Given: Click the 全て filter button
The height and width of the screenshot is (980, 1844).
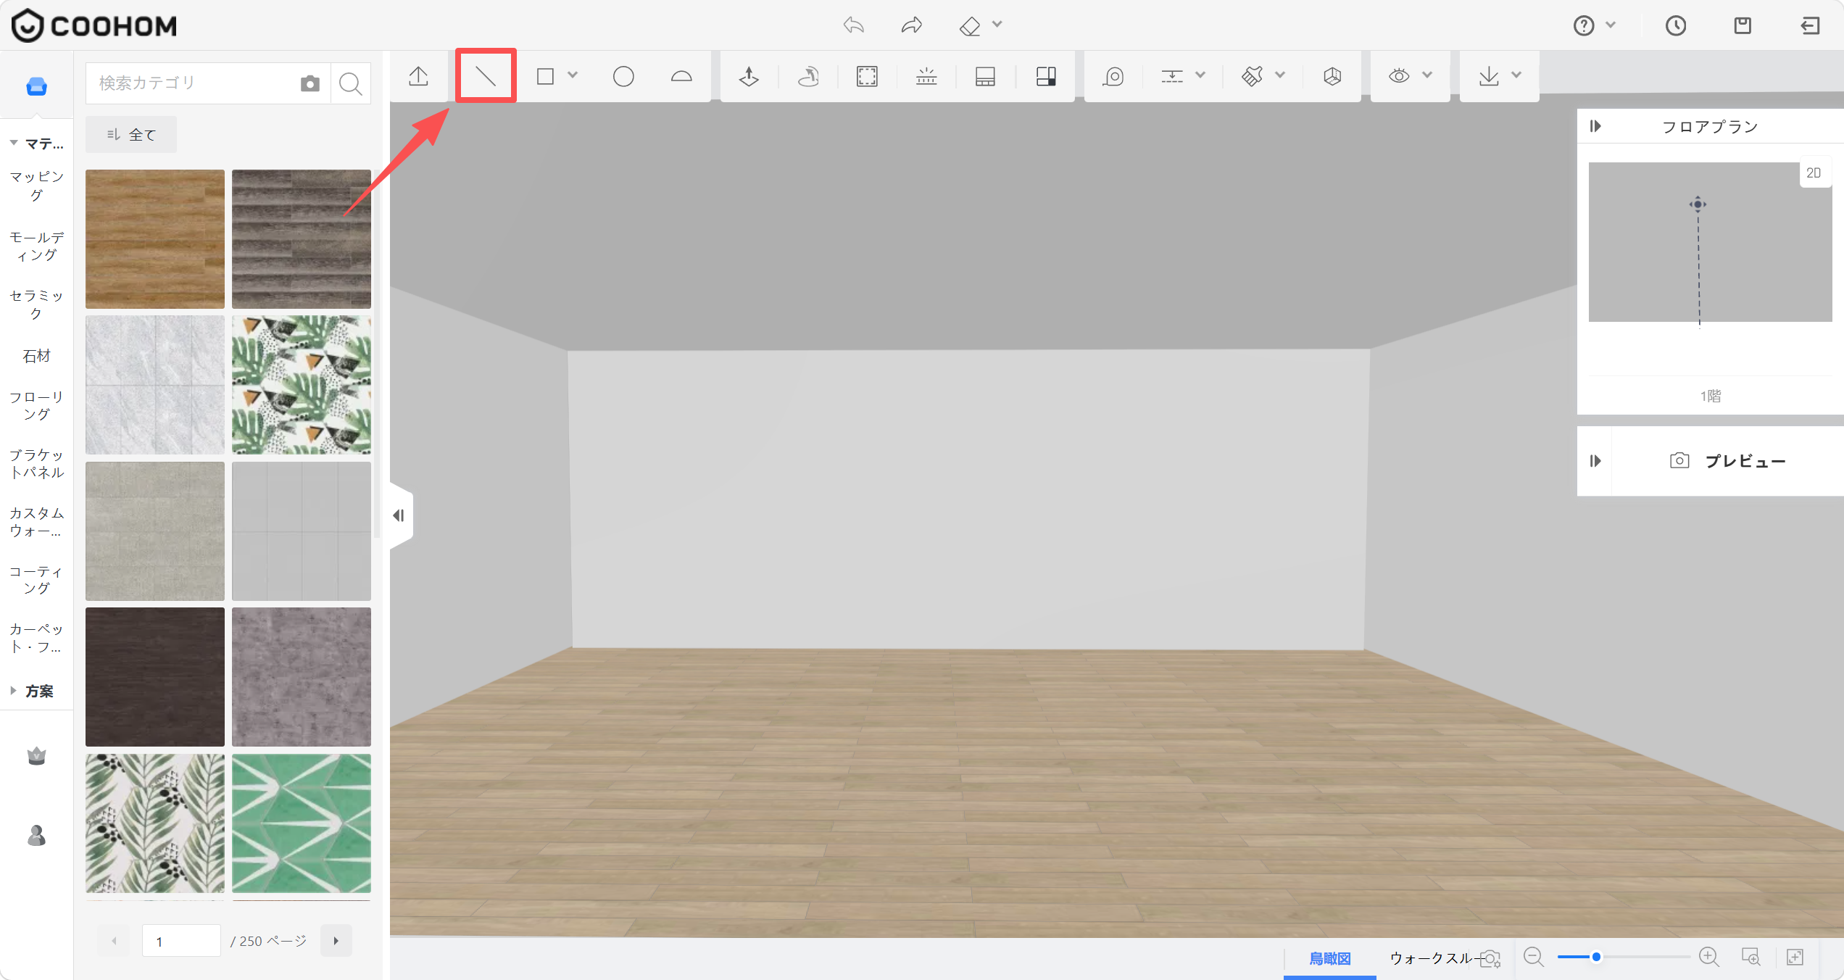Looking at the screenshot, I should (131, 135).
